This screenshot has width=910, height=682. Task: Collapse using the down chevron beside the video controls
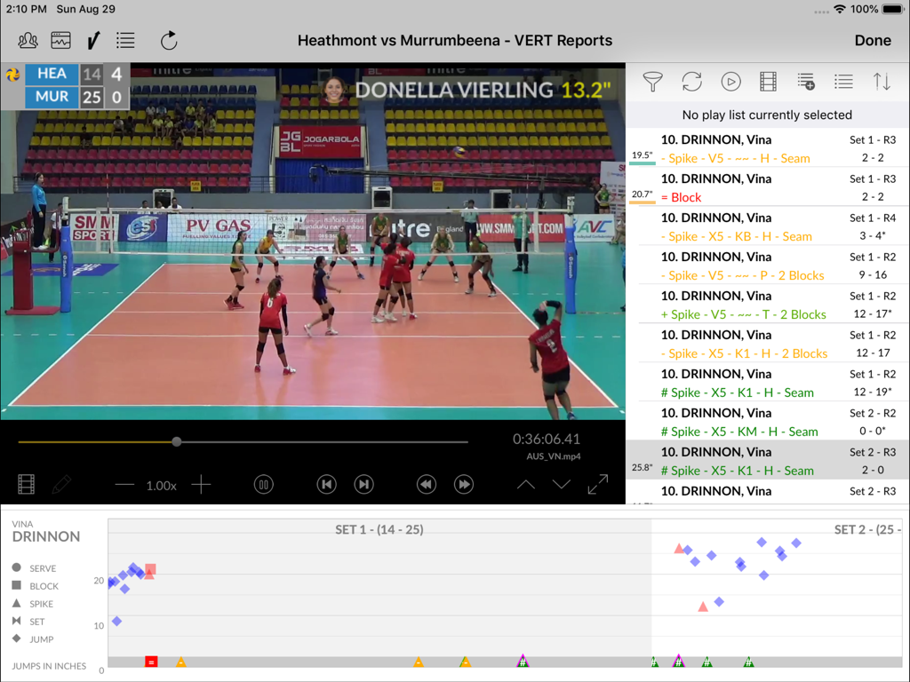[561, 484]
